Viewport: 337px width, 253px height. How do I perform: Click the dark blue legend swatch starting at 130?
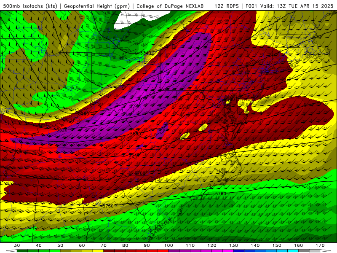click(239, 251)
